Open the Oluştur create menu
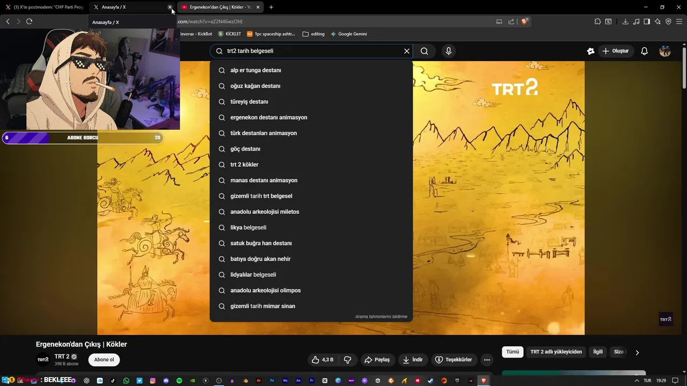 click(616, 51)
